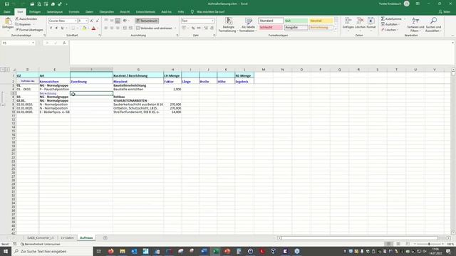Switch to the Daten ribbon tab
The height and width of the screenshot is (256, 456).
[89, 12]
